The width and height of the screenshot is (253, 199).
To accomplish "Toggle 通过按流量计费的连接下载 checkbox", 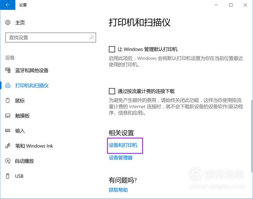I will tap(112, 91).
